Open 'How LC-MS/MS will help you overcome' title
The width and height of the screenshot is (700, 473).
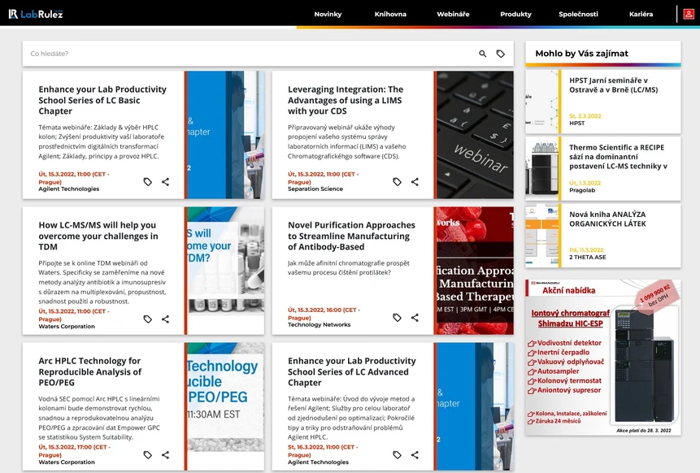click(x=98, y=236)
